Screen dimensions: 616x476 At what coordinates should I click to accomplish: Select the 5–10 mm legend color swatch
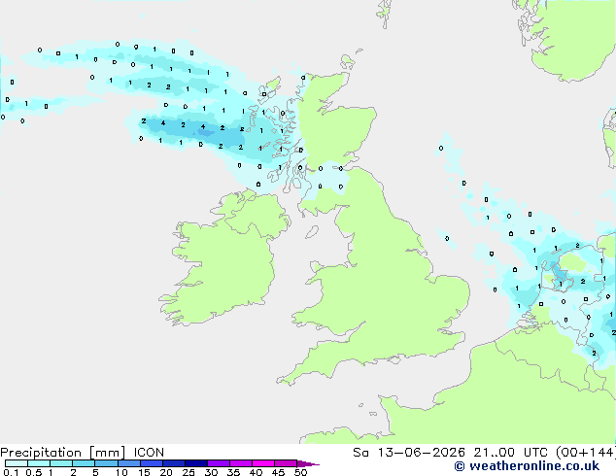(x=106, y=463)
